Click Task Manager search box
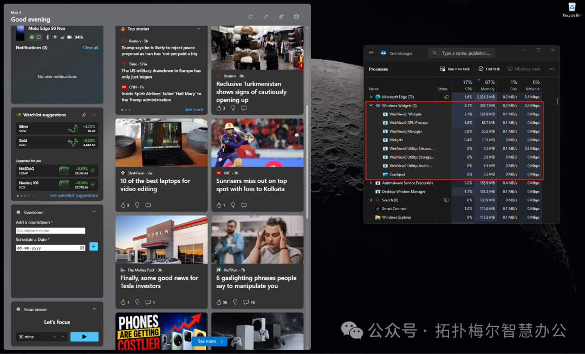Viewport: 585px width, 354px height. (461, 53)
